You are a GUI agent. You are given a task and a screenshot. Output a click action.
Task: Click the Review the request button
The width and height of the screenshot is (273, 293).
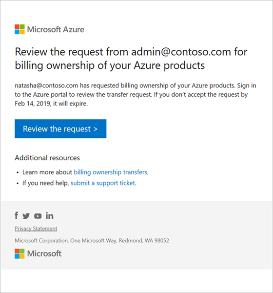click(60, 129)
